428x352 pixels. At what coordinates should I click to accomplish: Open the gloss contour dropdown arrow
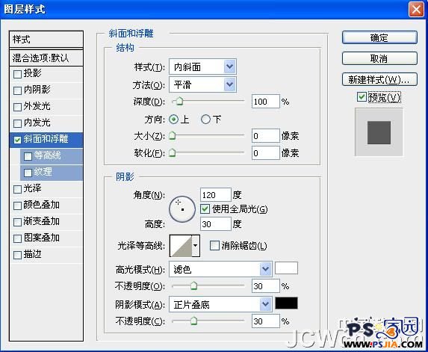point(196,246)
